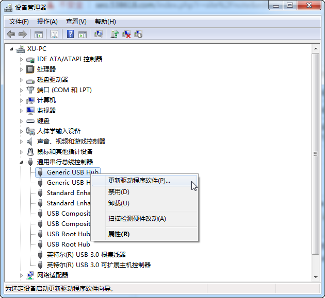Image resolution: width=325 pixels, height=298 pixels.
Task: Expand the 声音、视频和游戏控制器 node
Action: click(x=21, y=142)
